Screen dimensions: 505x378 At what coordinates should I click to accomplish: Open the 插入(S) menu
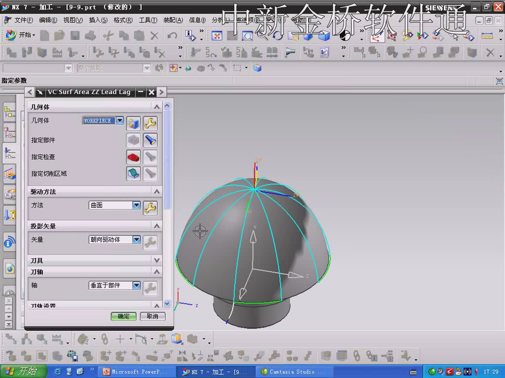(98, 20)
